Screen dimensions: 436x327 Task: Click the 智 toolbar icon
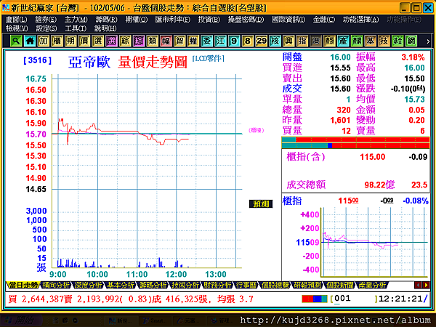pyautogui.click(x=179, y=41)
